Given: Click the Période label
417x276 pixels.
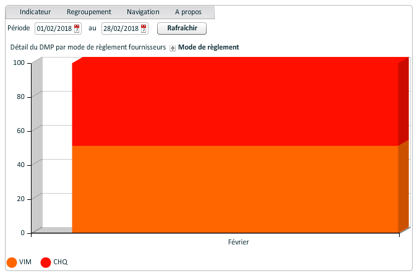Looking at the screenshot, I should coord(19,28).
